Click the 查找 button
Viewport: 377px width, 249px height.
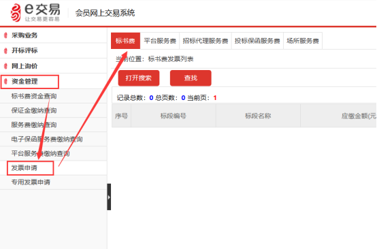pyautogui.click(x=191, y=78)
